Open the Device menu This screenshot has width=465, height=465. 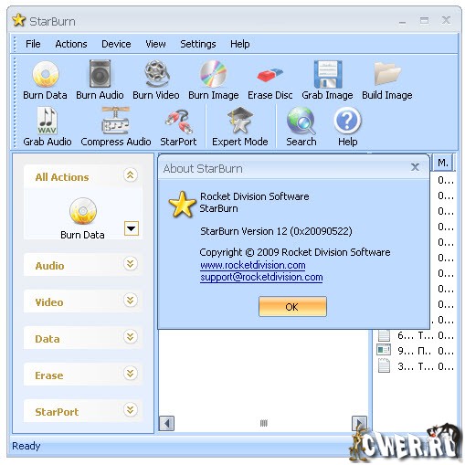[x=116, y=44]
